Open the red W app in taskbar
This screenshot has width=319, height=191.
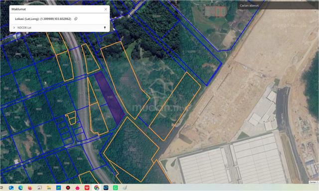point(87,188)
